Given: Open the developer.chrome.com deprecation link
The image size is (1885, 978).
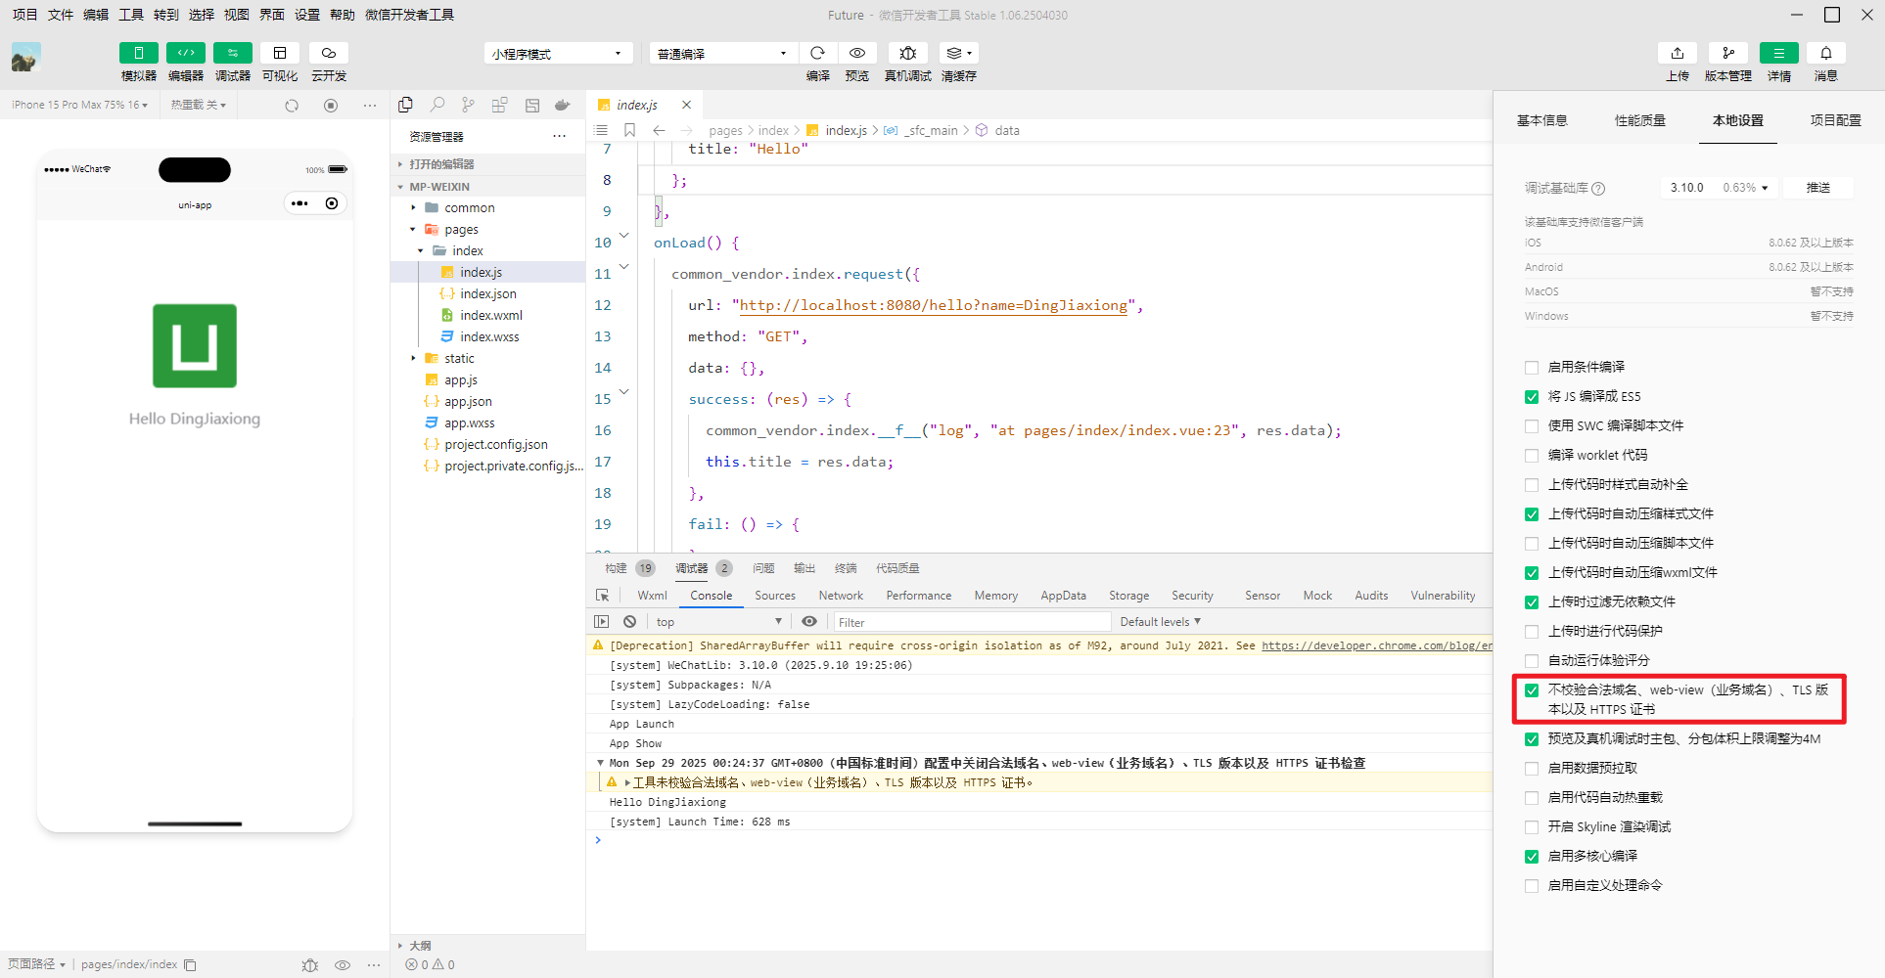Looking at the screenshot, I should click(1377, 645).
